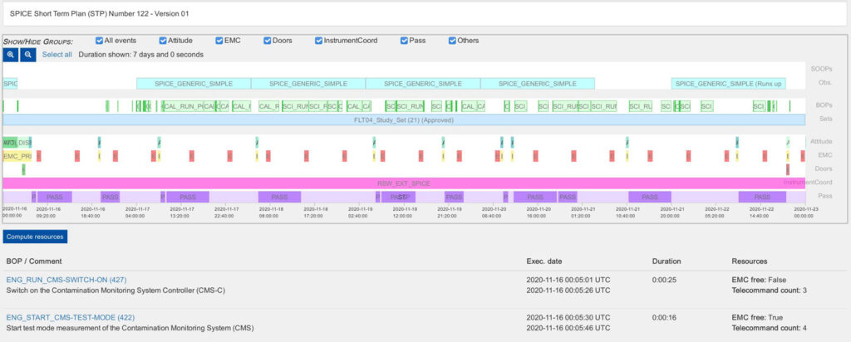Click the Select all link

(x=57, y=55)
